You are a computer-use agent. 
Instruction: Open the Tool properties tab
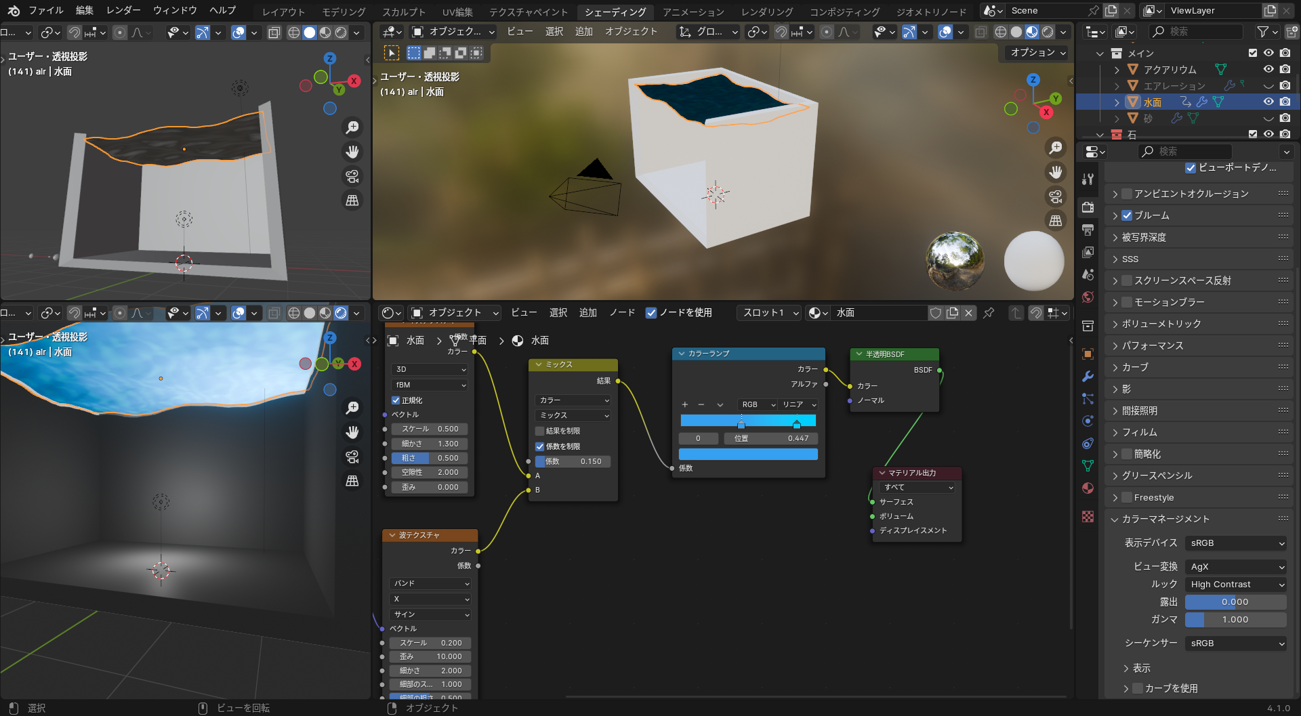(x=1088, y=179)
